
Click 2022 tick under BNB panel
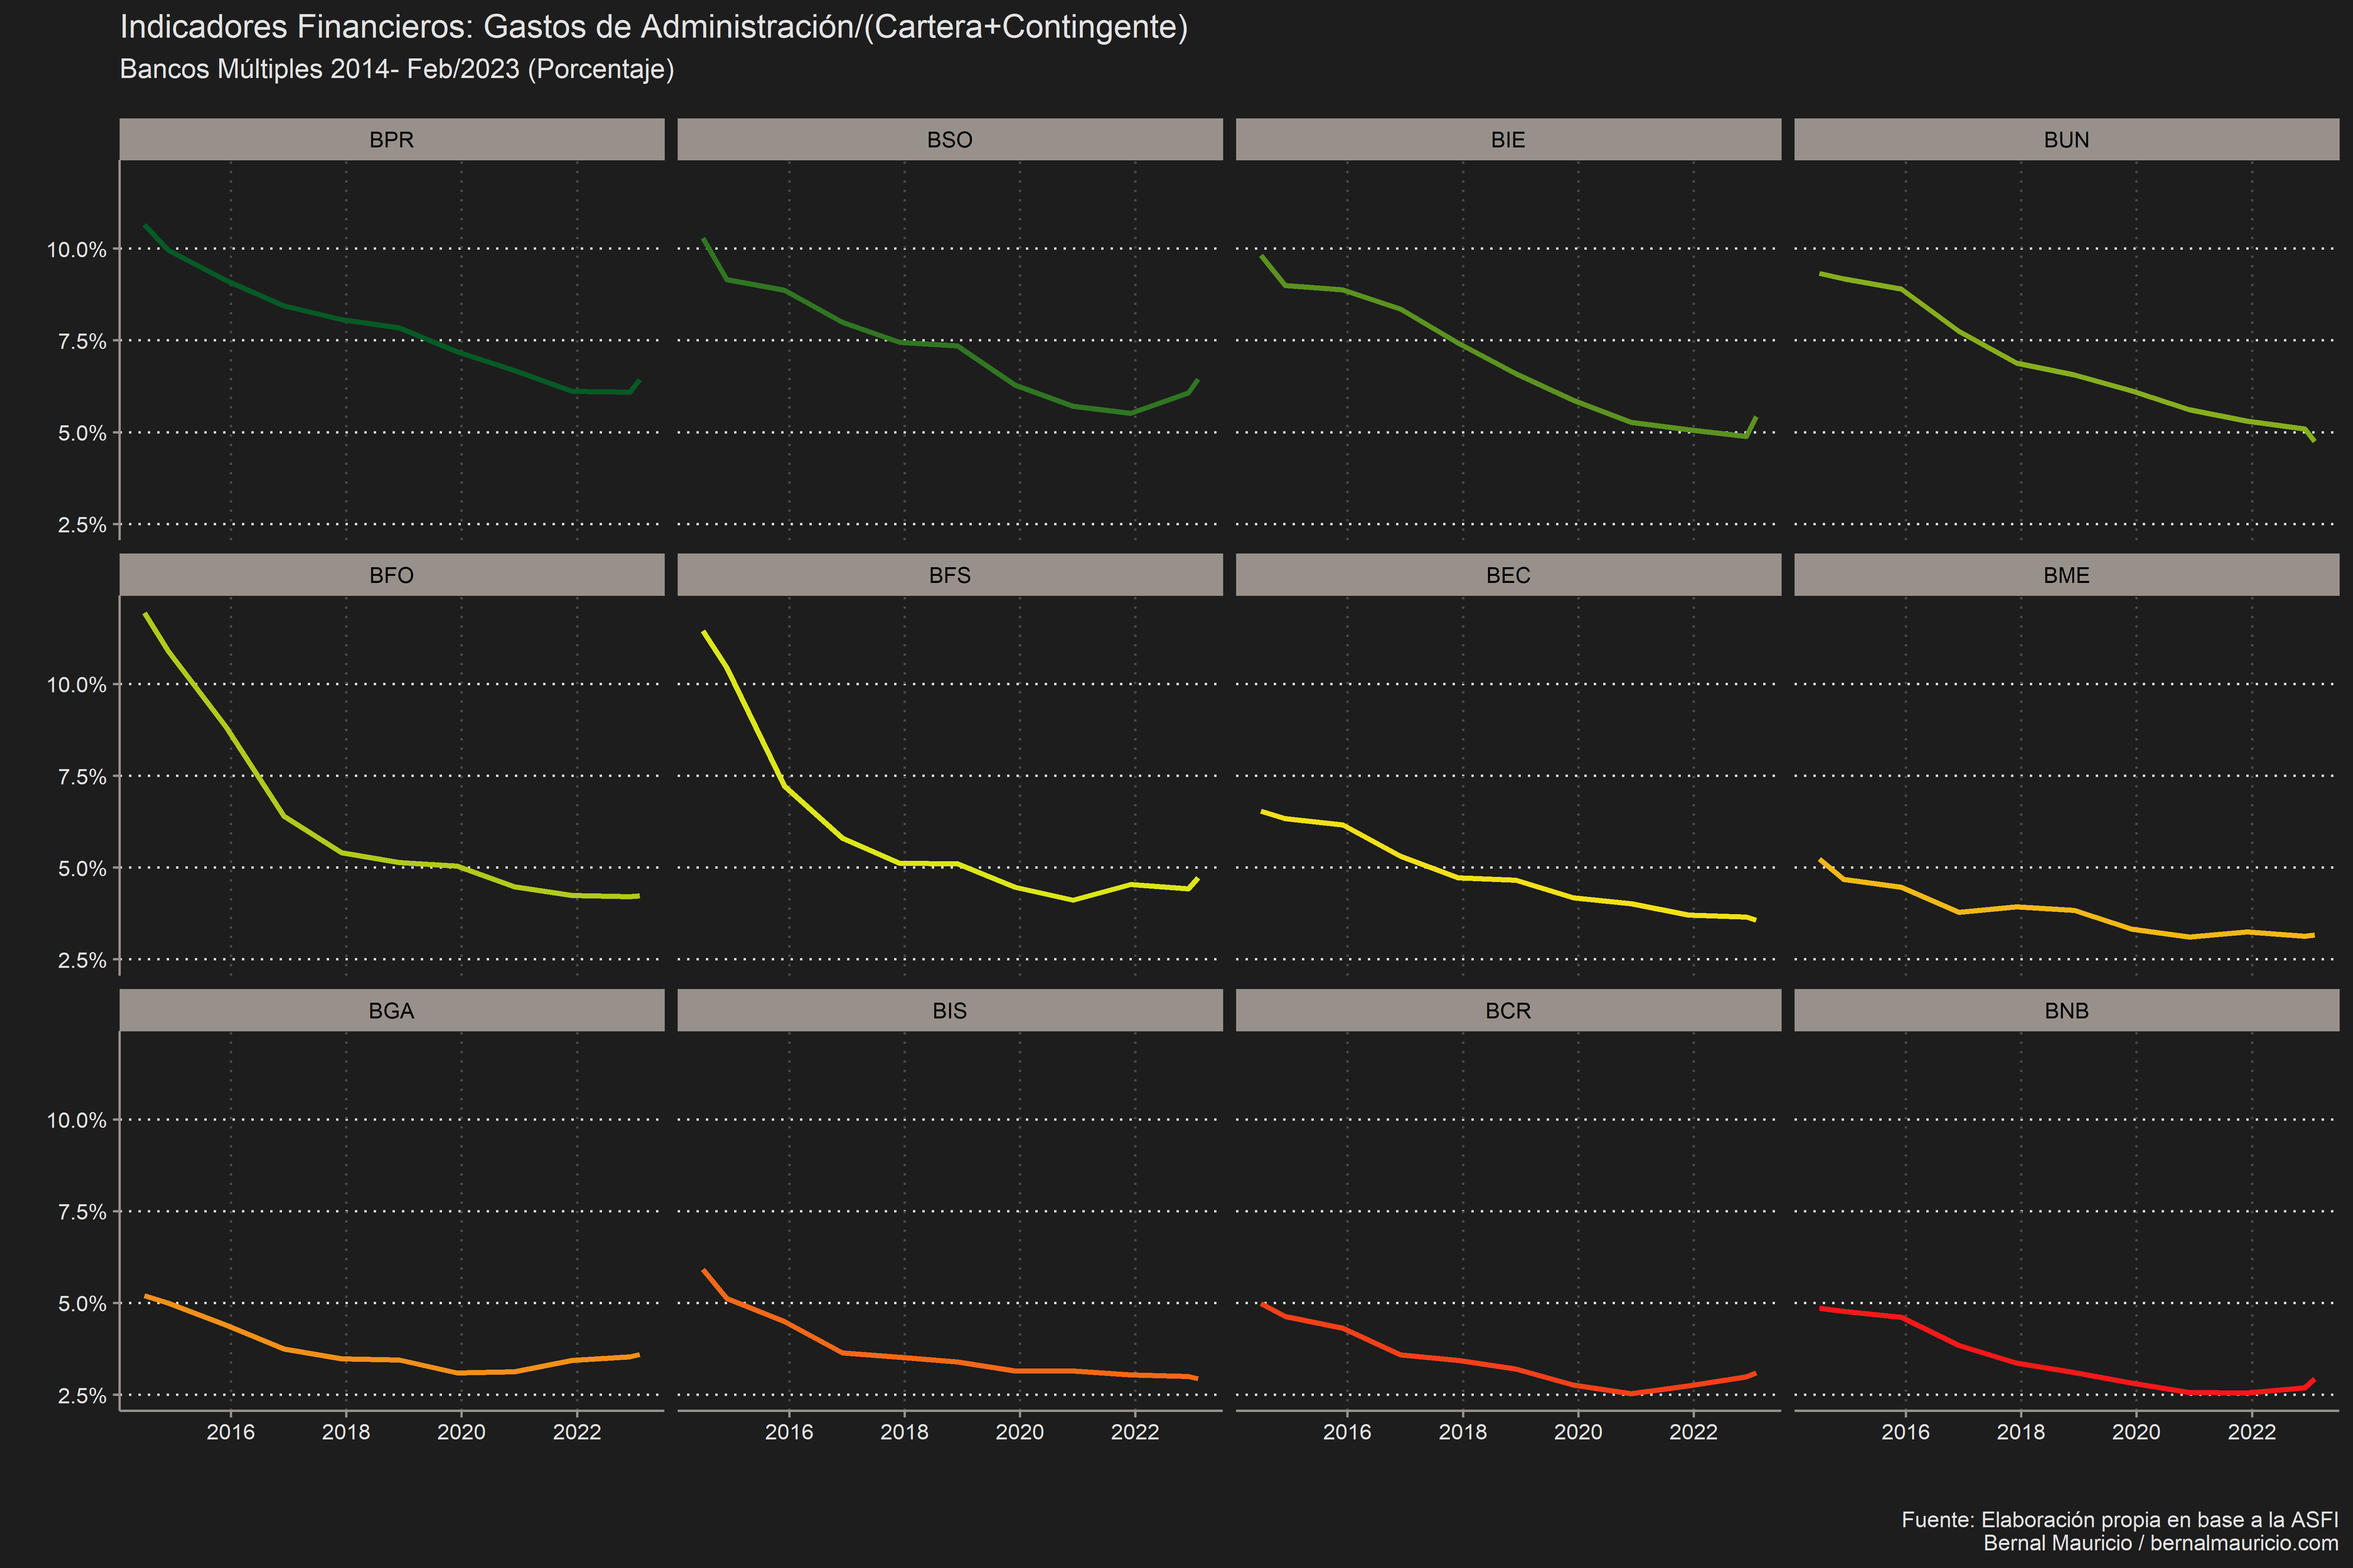[2252, 1432]
